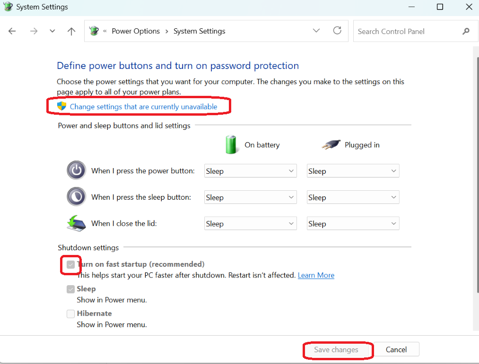Click 'When I press the sleep button' label
This screenshot has width=479, height=364.
click(x=141, y=197)
